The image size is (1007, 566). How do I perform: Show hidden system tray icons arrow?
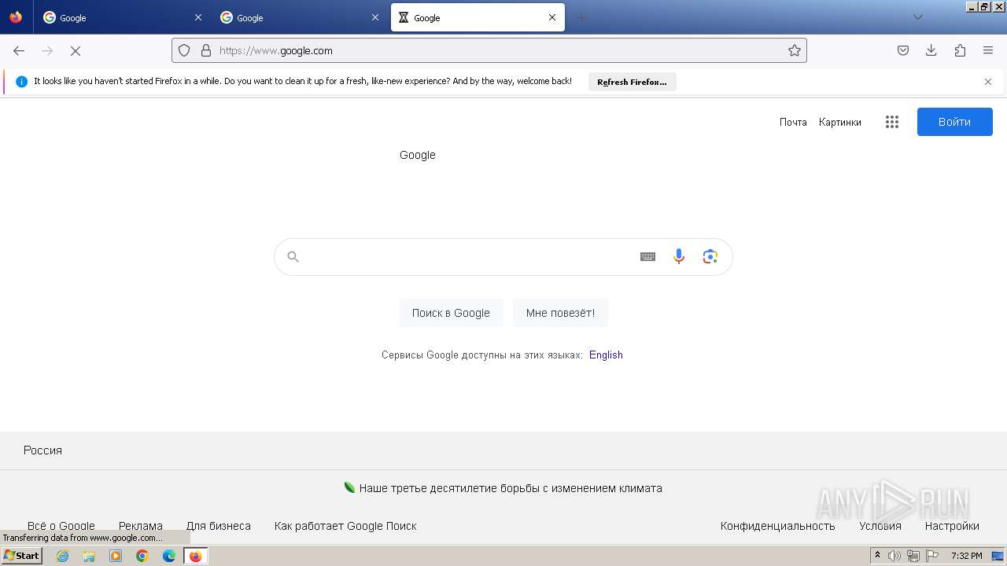pos(877,556)
